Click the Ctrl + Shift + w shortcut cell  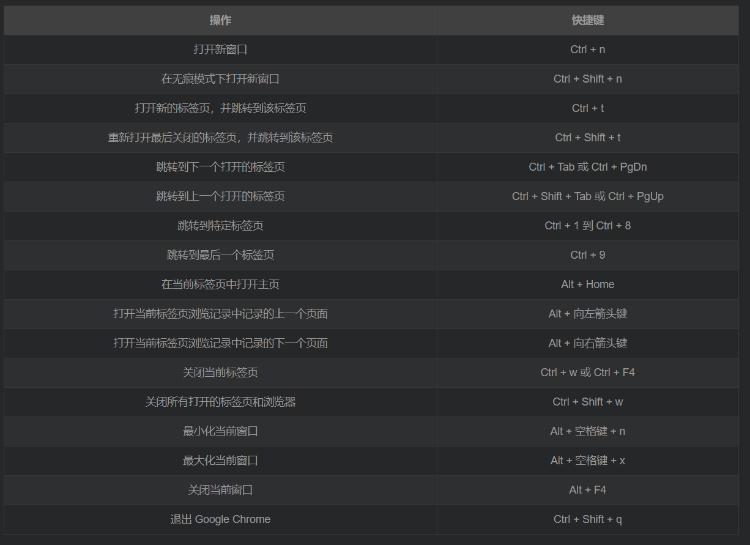pos(588,402)
